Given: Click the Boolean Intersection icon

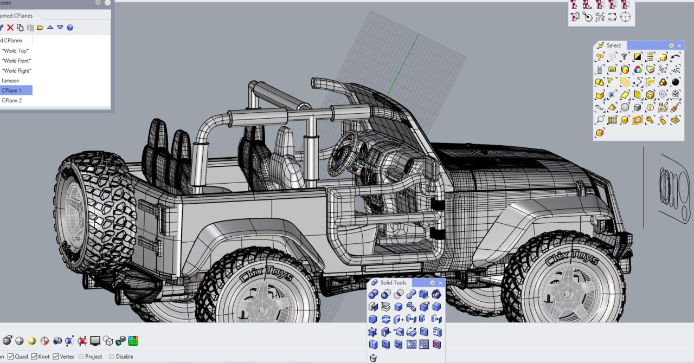Looking at the screenshot, I should coord(399,294).
